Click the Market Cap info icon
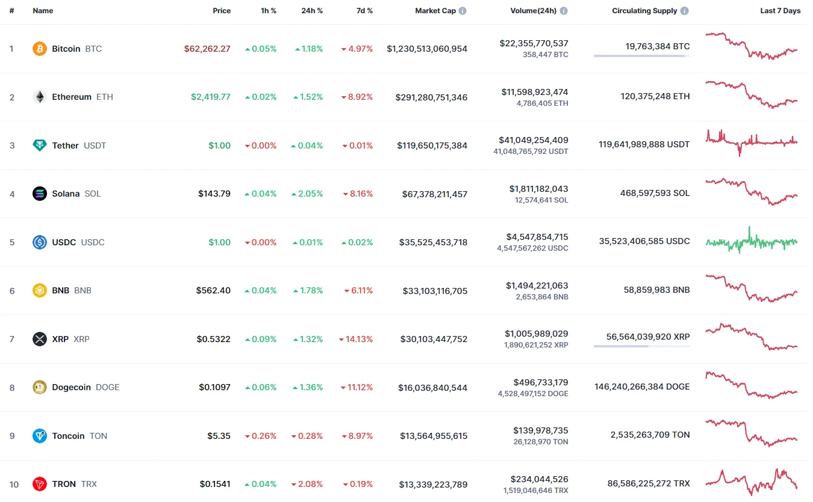813x502 pixels. coord(463,11)
